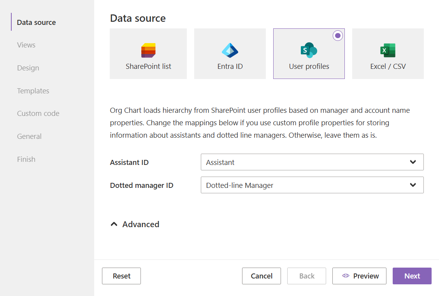439x296 pixels.
Task: Click the Data source page heading
Action: point(138,18)
